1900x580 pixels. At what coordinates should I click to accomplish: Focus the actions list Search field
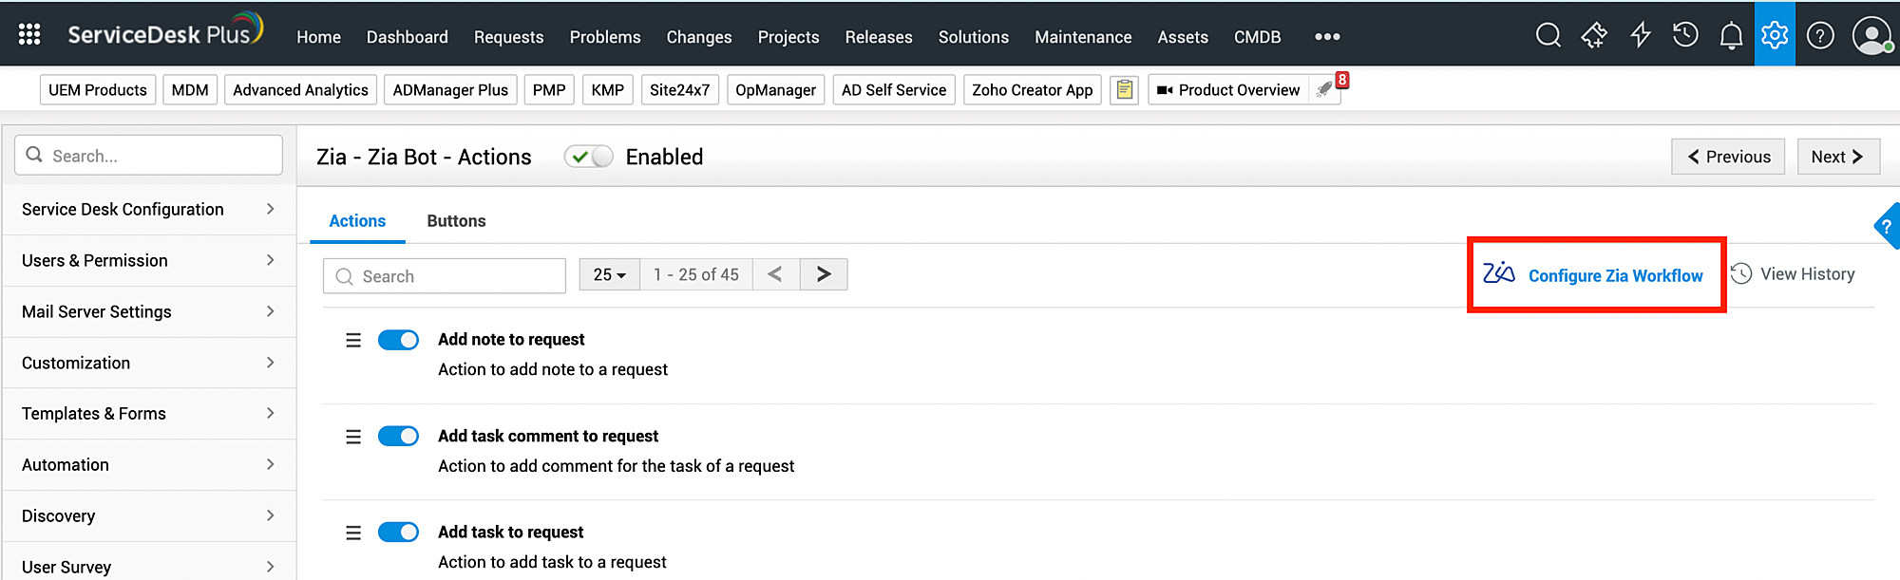[444, 275]
